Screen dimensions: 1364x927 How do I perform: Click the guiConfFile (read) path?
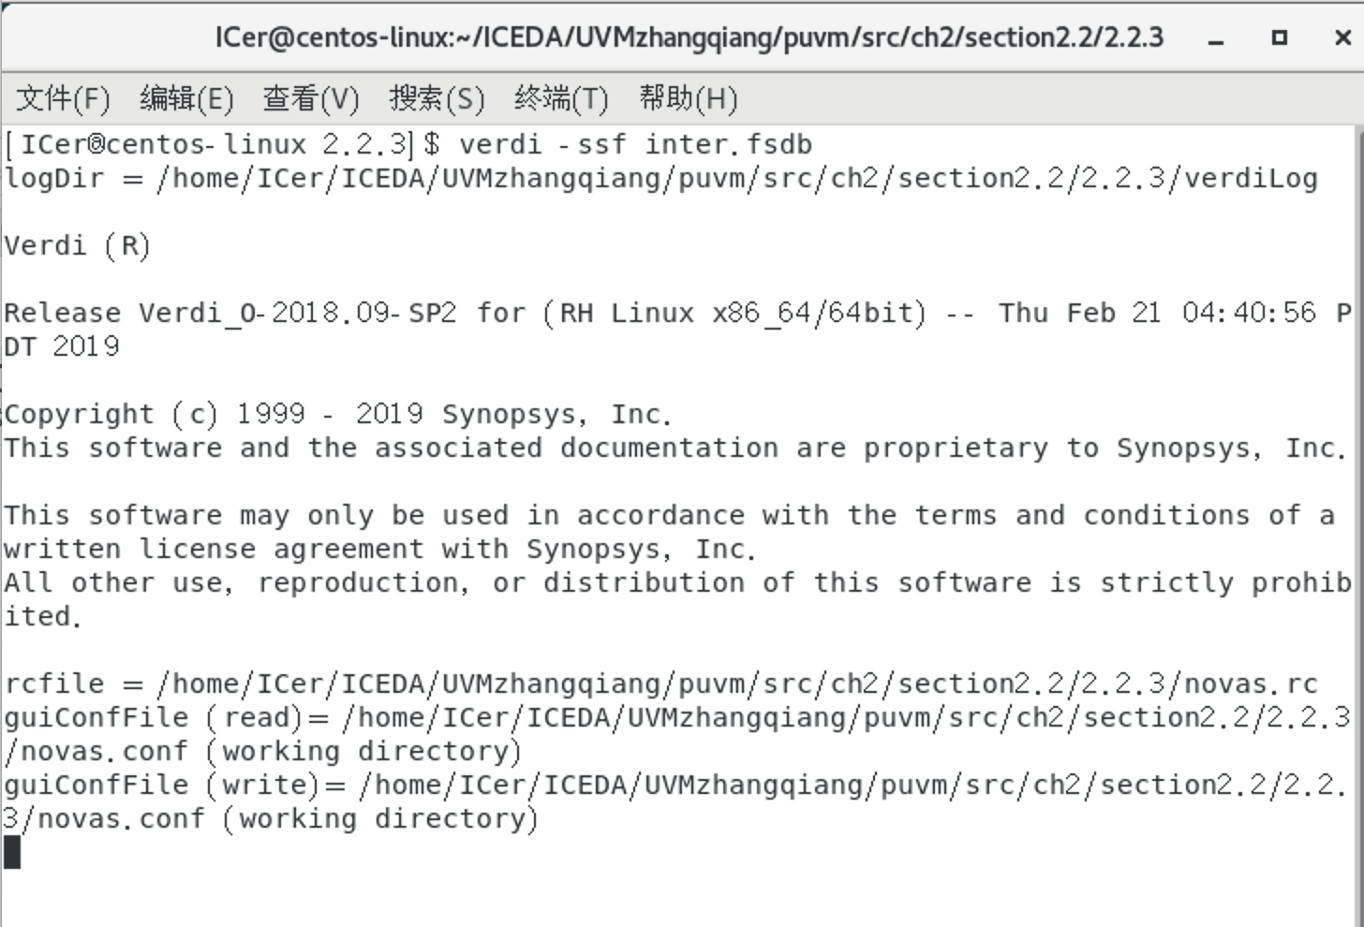656,717
